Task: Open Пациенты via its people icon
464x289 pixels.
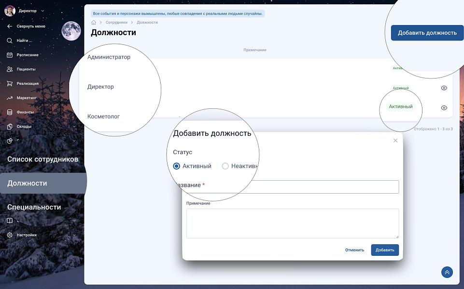Action: coord(10,69)
